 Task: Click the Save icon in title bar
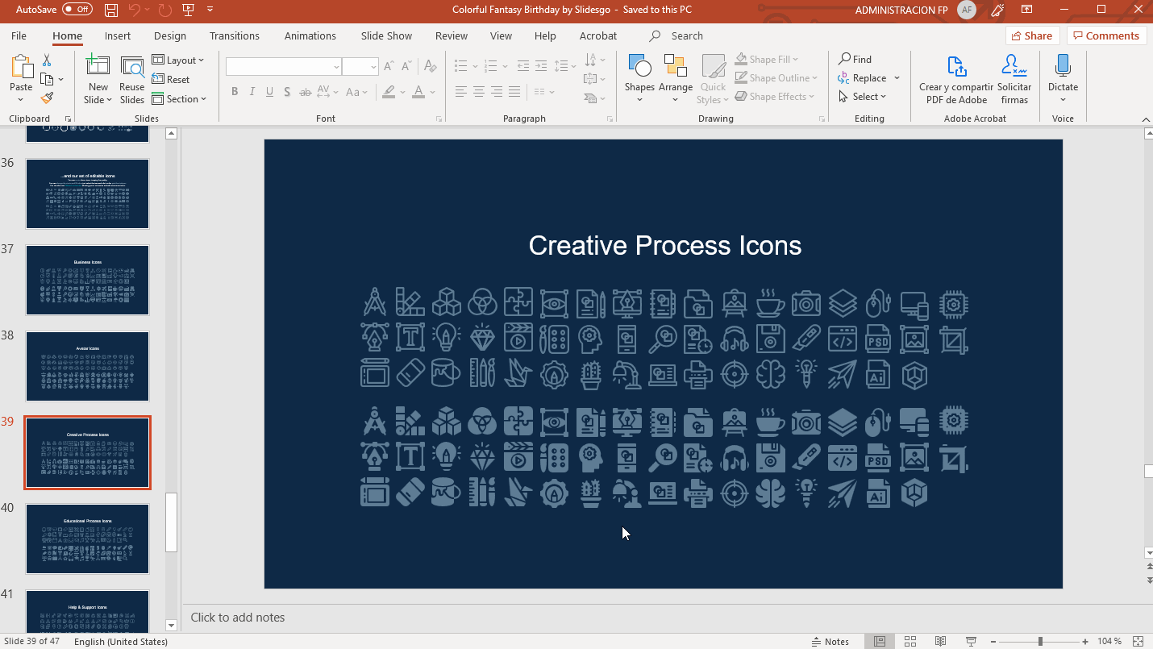[x=111, y=10]
